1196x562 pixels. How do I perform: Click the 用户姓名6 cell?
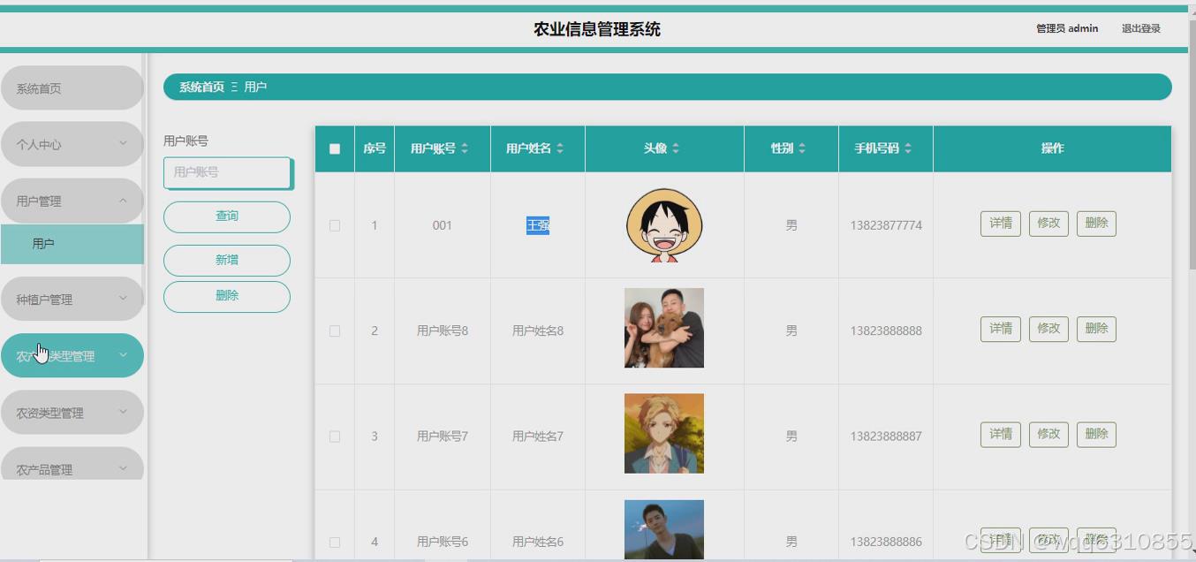pos(538,542)
